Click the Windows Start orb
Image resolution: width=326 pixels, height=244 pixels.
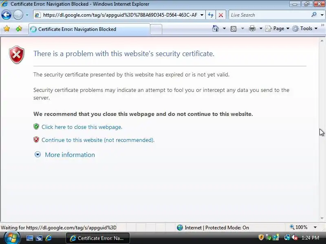click(x=12, y=238)
